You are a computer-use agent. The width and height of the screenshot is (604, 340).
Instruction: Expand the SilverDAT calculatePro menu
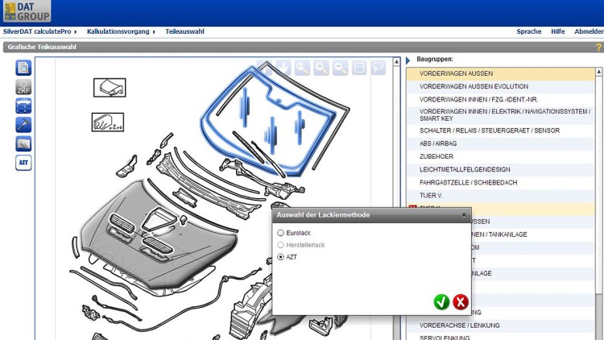39,31
